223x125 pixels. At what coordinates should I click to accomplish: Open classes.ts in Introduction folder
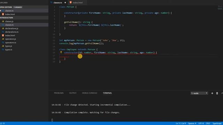(9, 25)
